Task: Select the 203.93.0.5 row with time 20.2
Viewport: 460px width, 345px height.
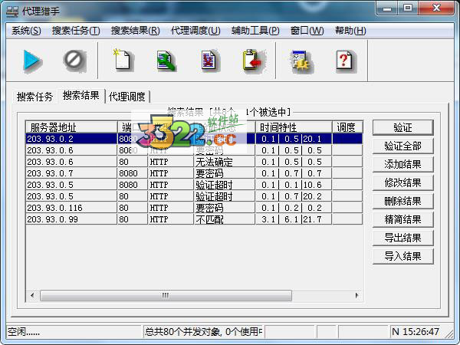Action: pos(194,196)
